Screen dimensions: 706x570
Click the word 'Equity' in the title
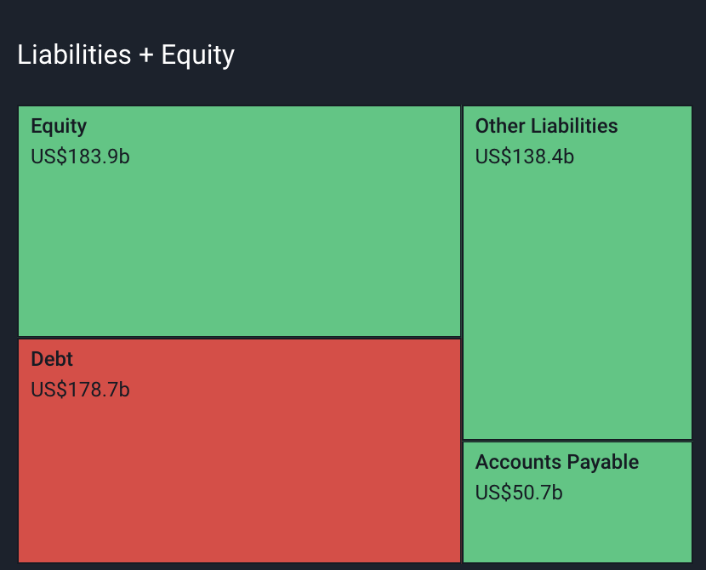(197, 56)
